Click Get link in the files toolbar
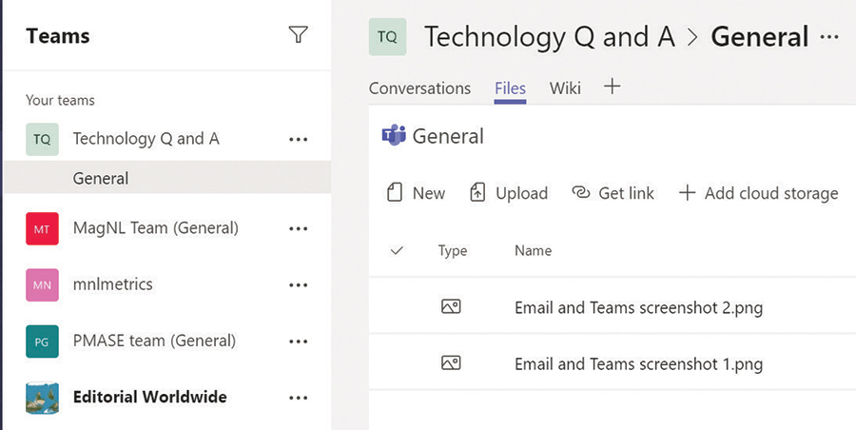This screenshot has height=430, width=856. click(x=613, y=193)
